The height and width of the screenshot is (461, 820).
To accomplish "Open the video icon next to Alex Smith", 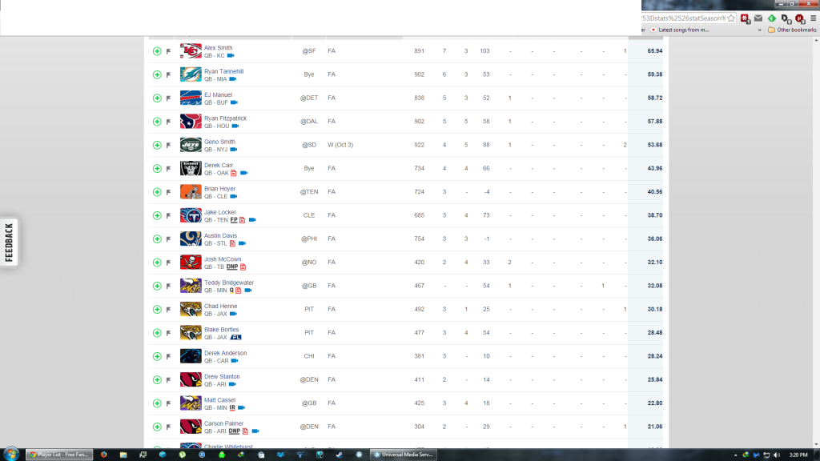I will (x=231, y=55).
